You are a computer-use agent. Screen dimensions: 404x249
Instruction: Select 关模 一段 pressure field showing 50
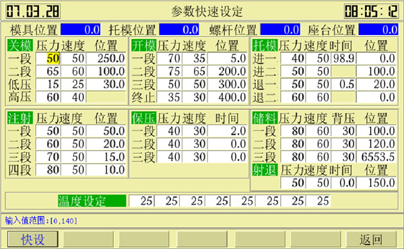pos(48,59)
